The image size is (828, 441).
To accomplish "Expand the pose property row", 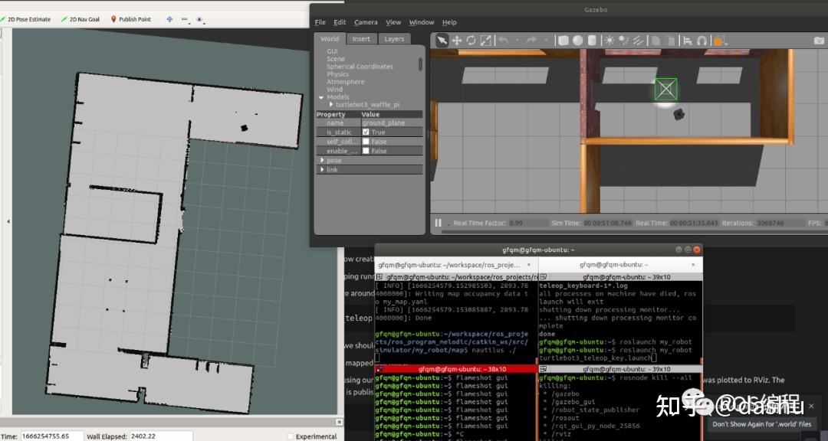I will click(x=322, y=160).
